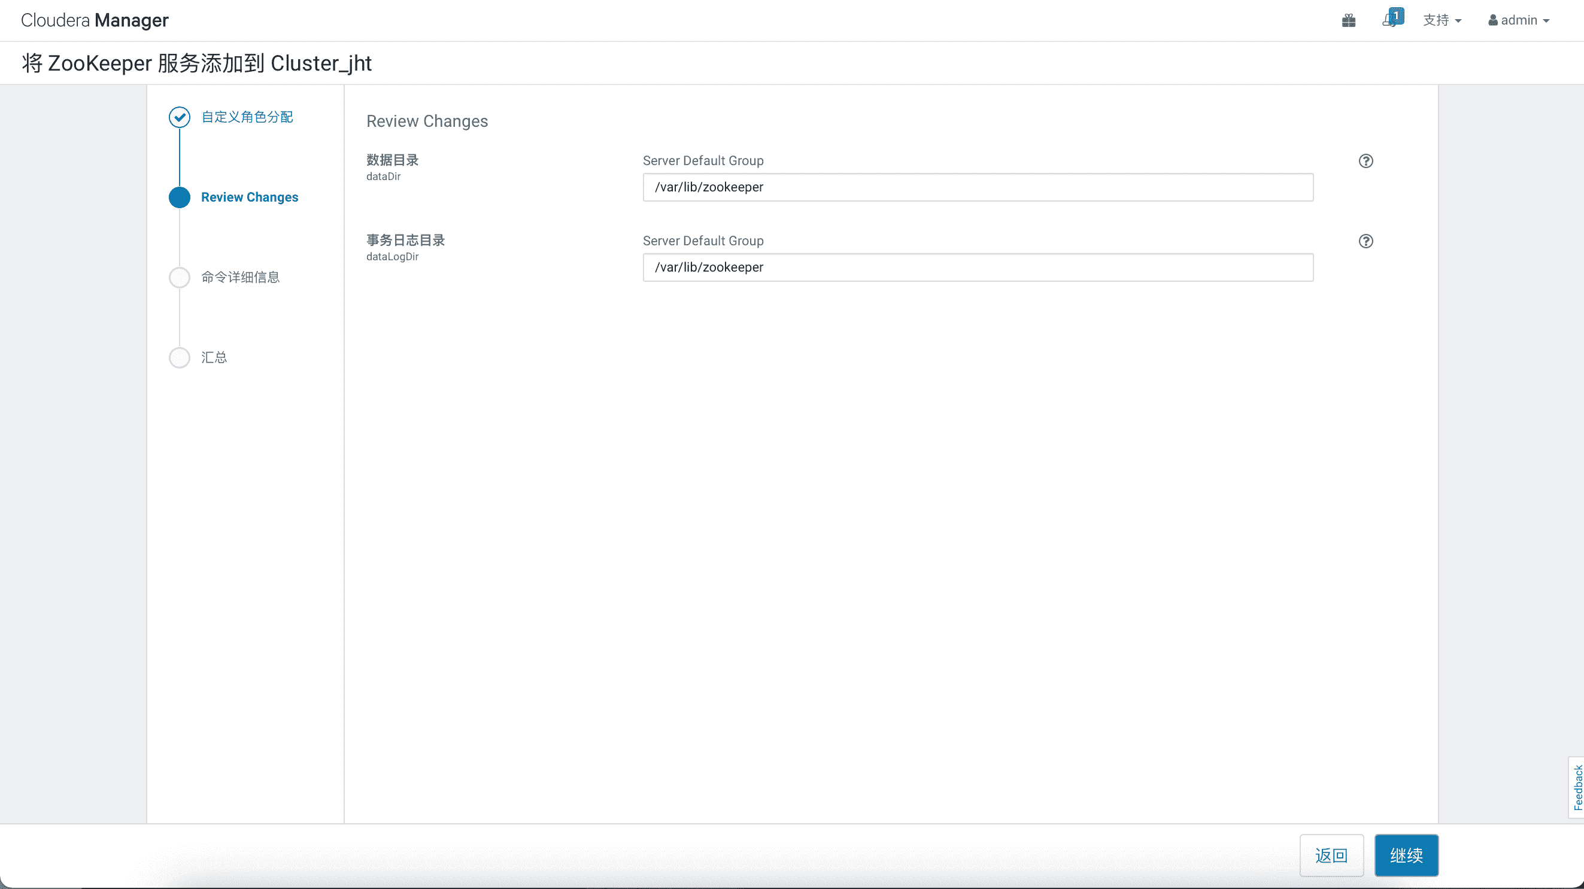The width and height of the screenshot is (1584, 889).
Task: Click the 事务日志目录 label
Action: click(x=405, y=240)
